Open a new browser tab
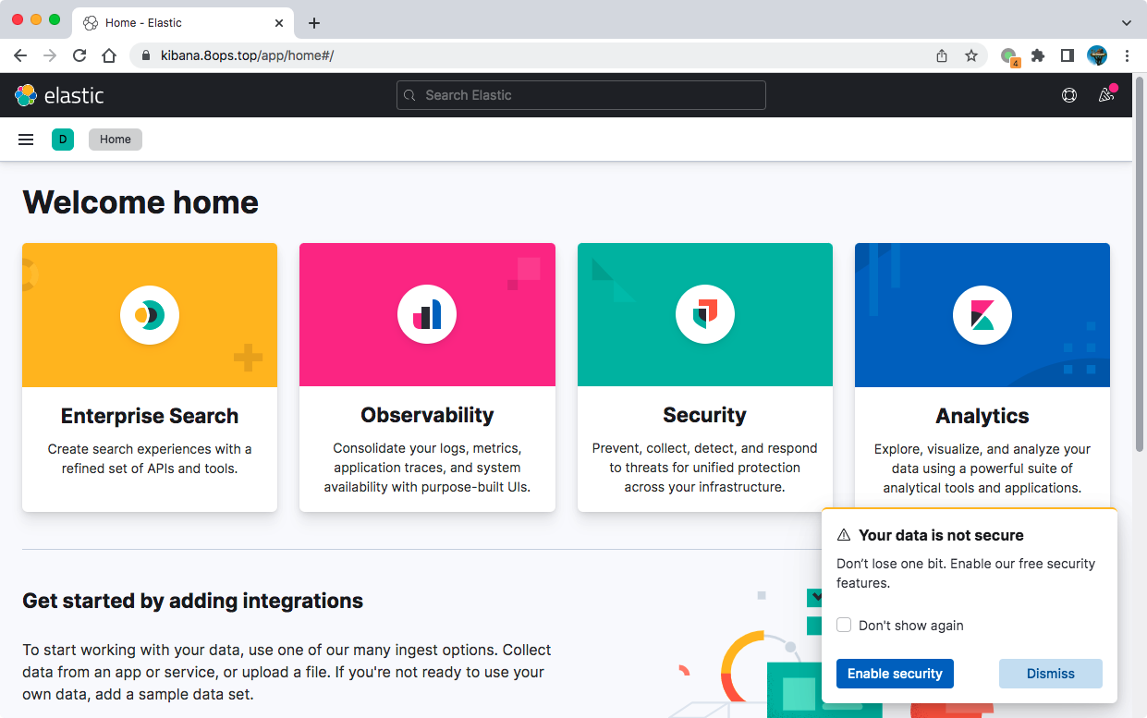The image size is (1147, 718). tap(314, 23)
